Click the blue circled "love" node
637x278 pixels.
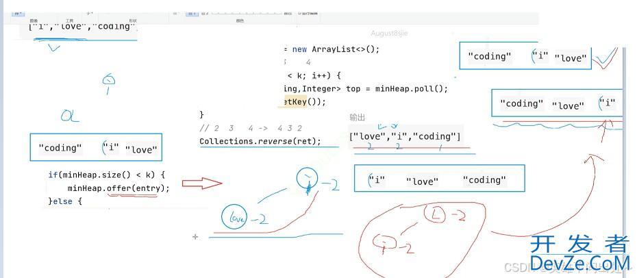pyautogui.click(x=234, y=217)
